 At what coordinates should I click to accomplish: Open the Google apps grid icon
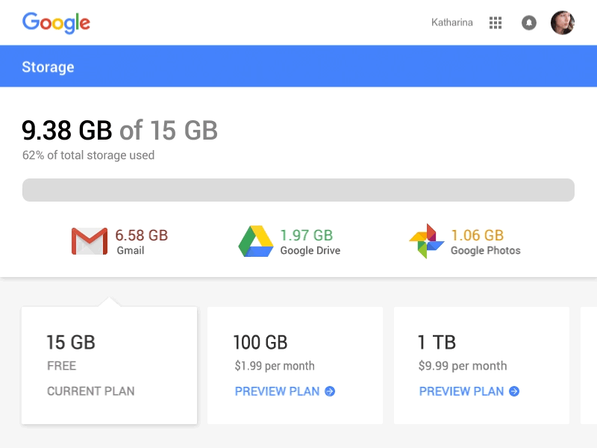495,22
